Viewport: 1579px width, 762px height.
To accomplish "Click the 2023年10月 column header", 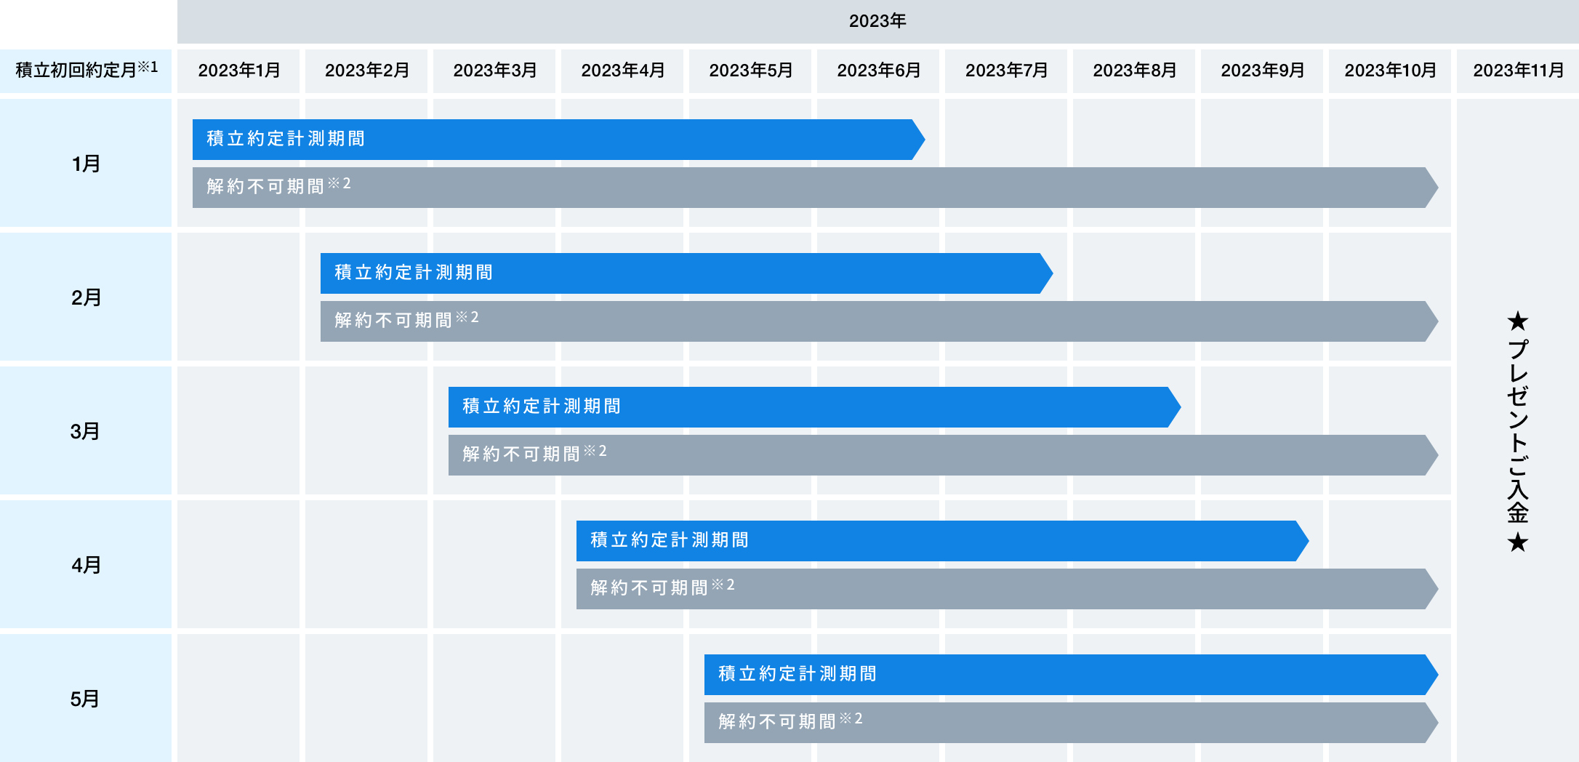I will (1390, 71).
